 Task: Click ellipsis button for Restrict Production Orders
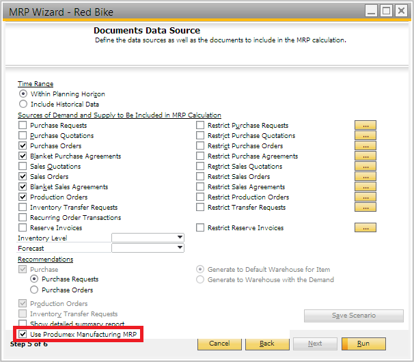coord(365,197)
